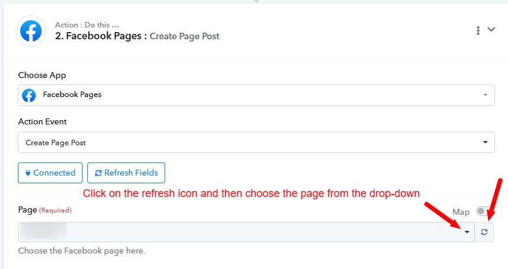Click the Map label next to toggle
The width and height of the screenshot is (508, 269).
460,212
